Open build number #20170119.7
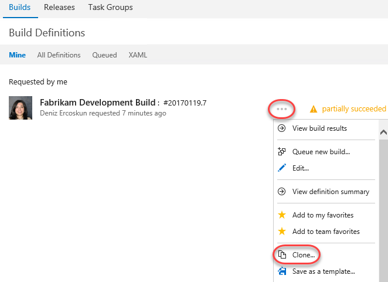 pos(185,103)
